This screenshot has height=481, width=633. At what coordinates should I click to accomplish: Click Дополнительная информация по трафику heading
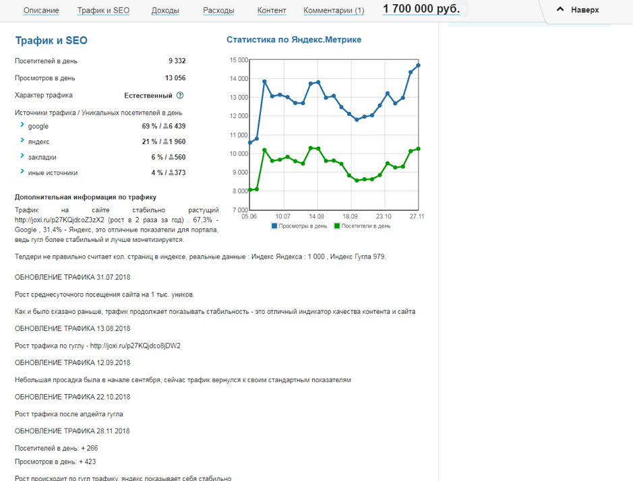point(86,197)
